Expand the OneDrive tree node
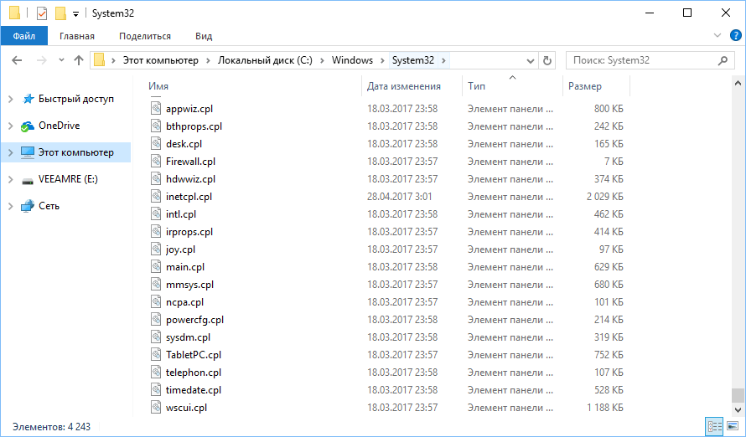This screenshot has height=437, width=746. coord(10,126)
